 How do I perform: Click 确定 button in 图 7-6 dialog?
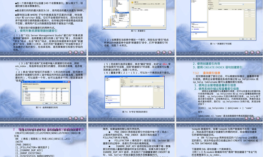153,108
